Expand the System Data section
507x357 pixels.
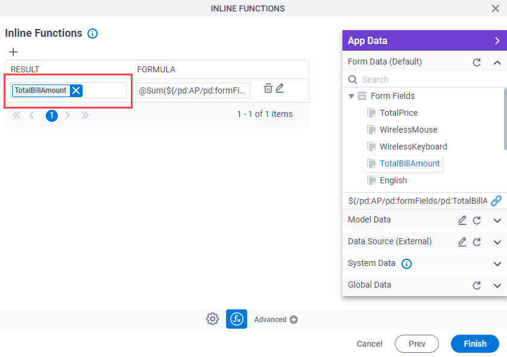(x=497, y=264)
